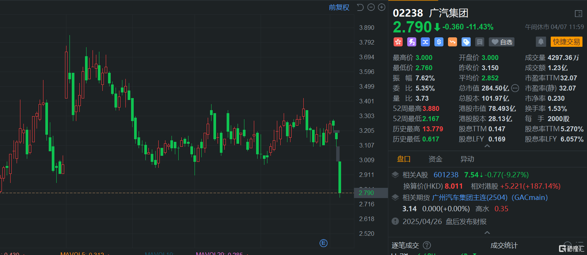Click the 最高价 3.000 value

[x=424, y=58]
